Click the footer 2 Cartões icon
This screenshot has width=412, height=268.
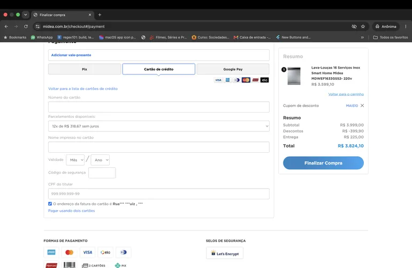click(x=94, y=265)
